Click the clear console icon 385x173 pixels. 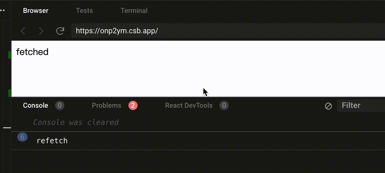click(x=328, y=105)
